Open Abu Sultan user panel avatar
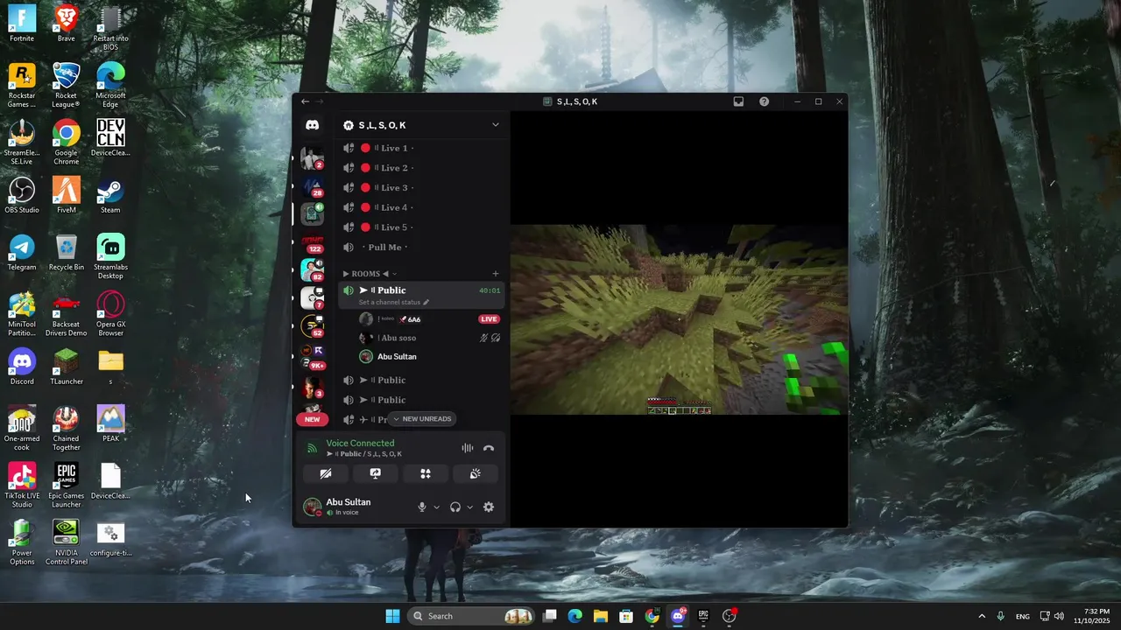1121x630 pixels. [x=312, y=507]
